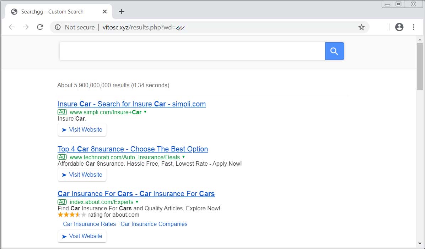This screenshot has height=249, width=425.
Task: Click the forward navigation arrow
Action: point(26,27)
